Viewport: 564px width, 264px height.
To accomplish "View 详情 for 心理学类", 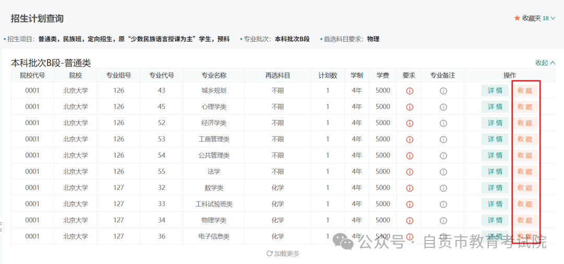I will point(495,106).
